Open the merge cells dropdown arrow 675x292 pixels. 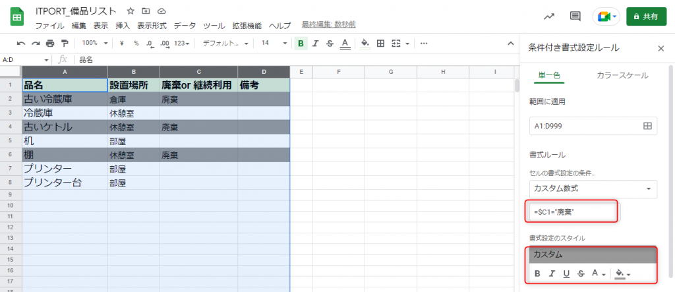pos(407,44)
